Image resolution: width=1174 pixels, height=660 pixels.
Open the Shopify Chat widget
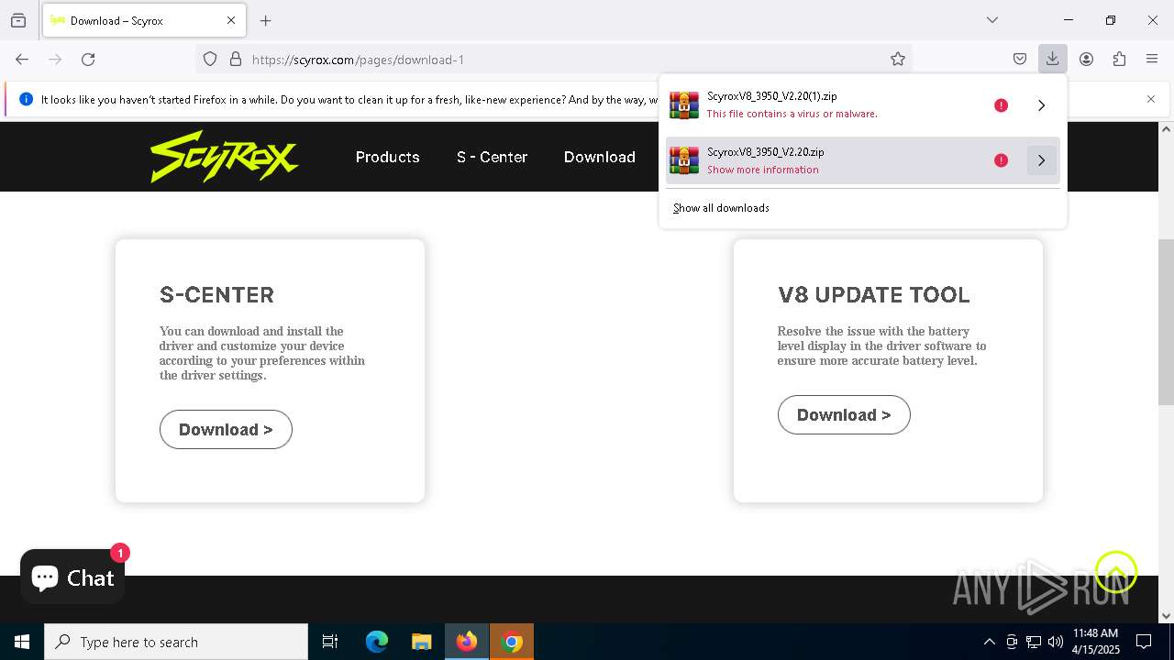[72, 577]
